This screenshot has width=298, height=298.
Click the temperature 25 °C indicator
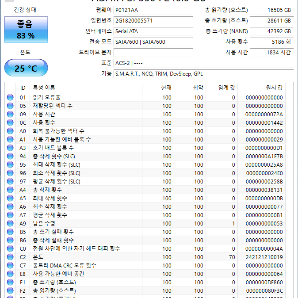pos(26,68)
